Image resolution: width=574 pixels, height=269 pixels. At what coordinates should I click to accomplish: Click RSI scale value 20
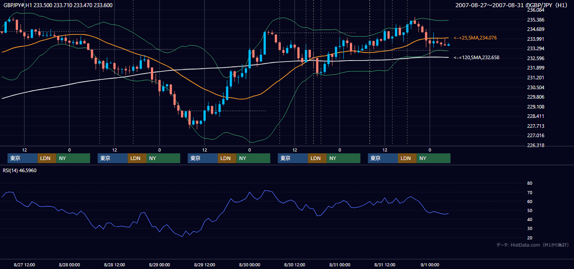click(530, 238)
